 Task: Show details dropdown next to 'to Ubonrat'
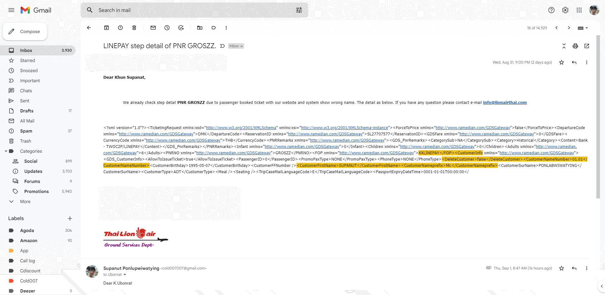[x=125, y=275]
